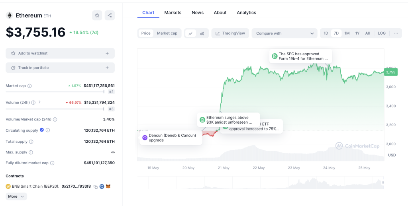Switch to candlestick chart view
408x206 pixels.
[x=202, y=33]
